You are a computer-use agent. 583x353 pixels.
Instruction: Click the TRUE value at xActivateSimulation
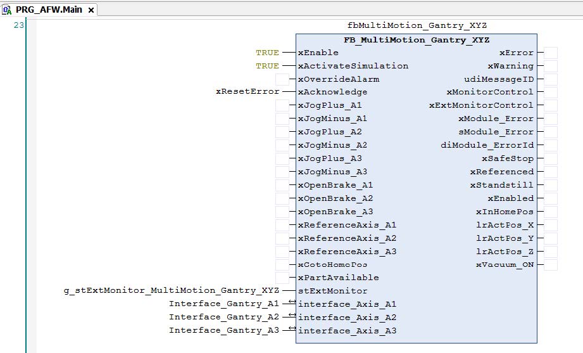pyautogui.click(x=267, y=66)
